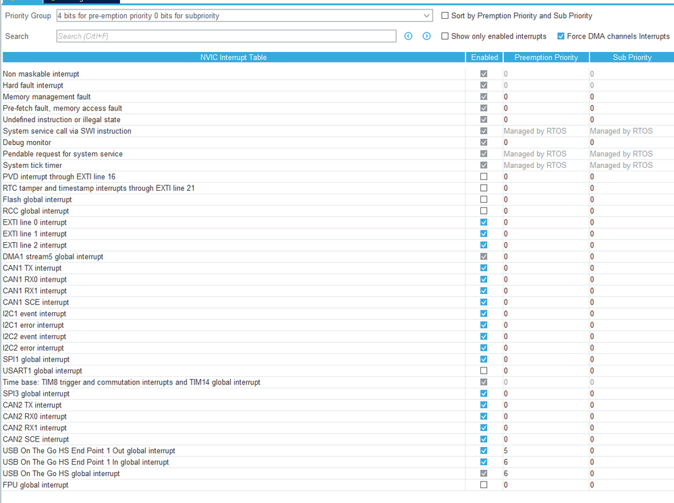This screenshot has width=674, height=503.
Task: Click the Sub Priority column header
Action: coord(632,57)
